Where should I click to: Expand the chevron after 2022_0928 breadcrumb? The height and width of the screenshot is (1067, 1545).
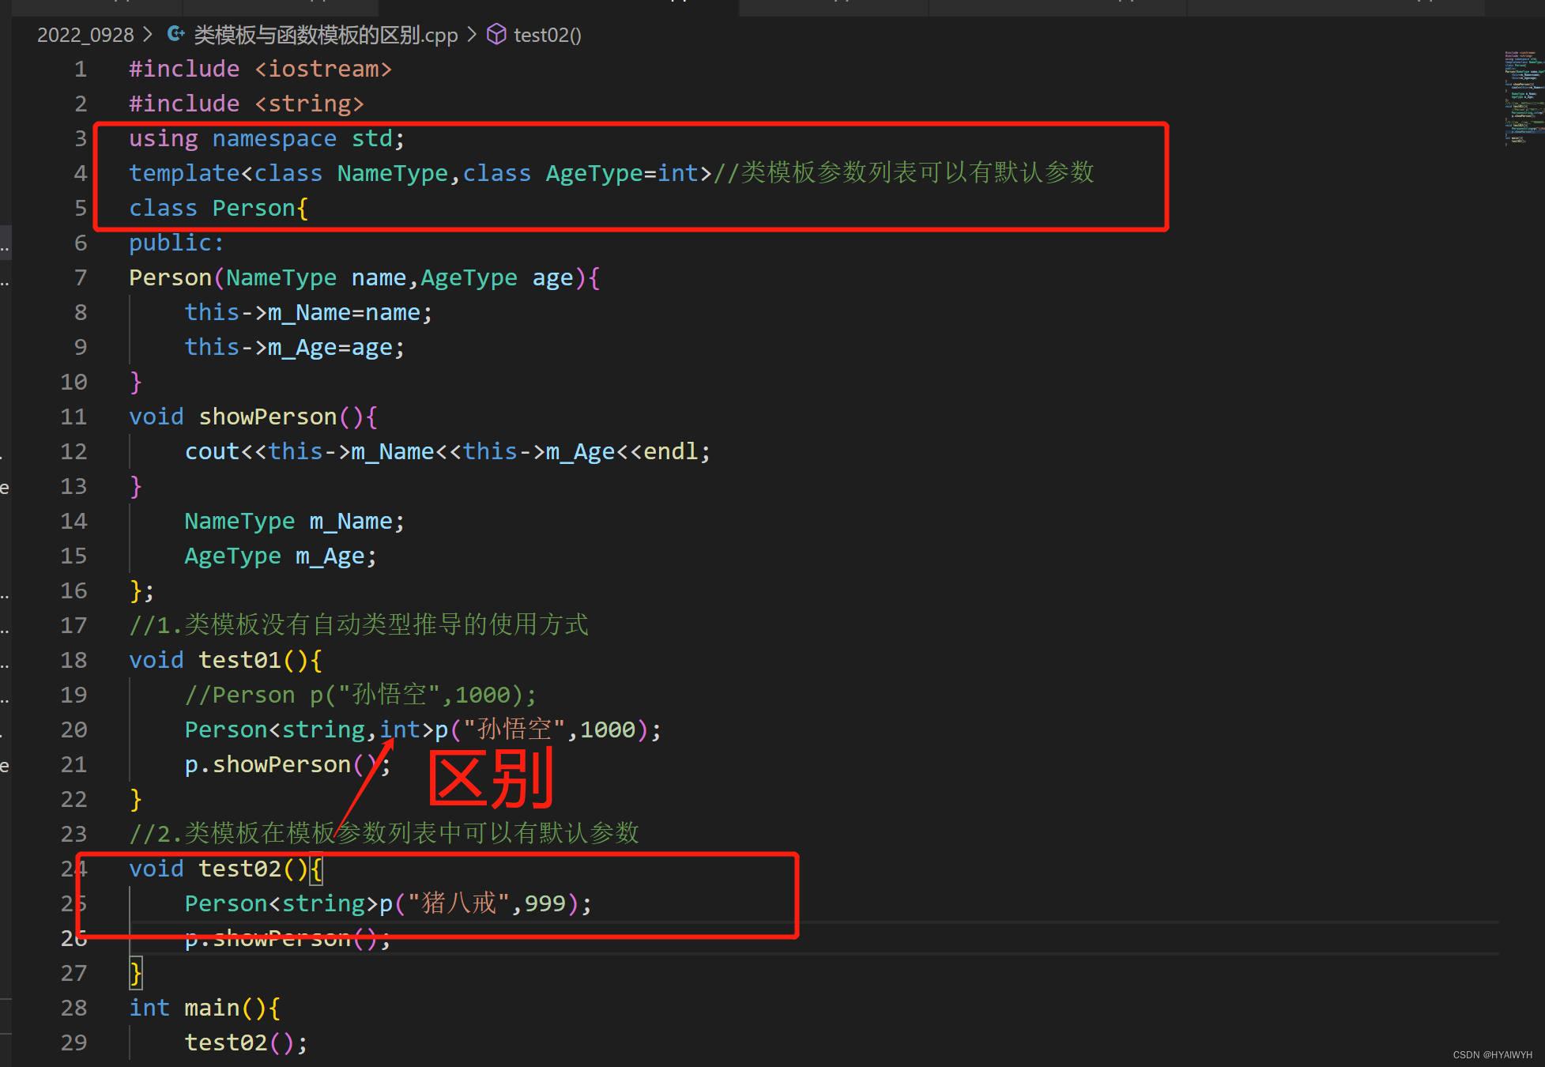point(148,35)
